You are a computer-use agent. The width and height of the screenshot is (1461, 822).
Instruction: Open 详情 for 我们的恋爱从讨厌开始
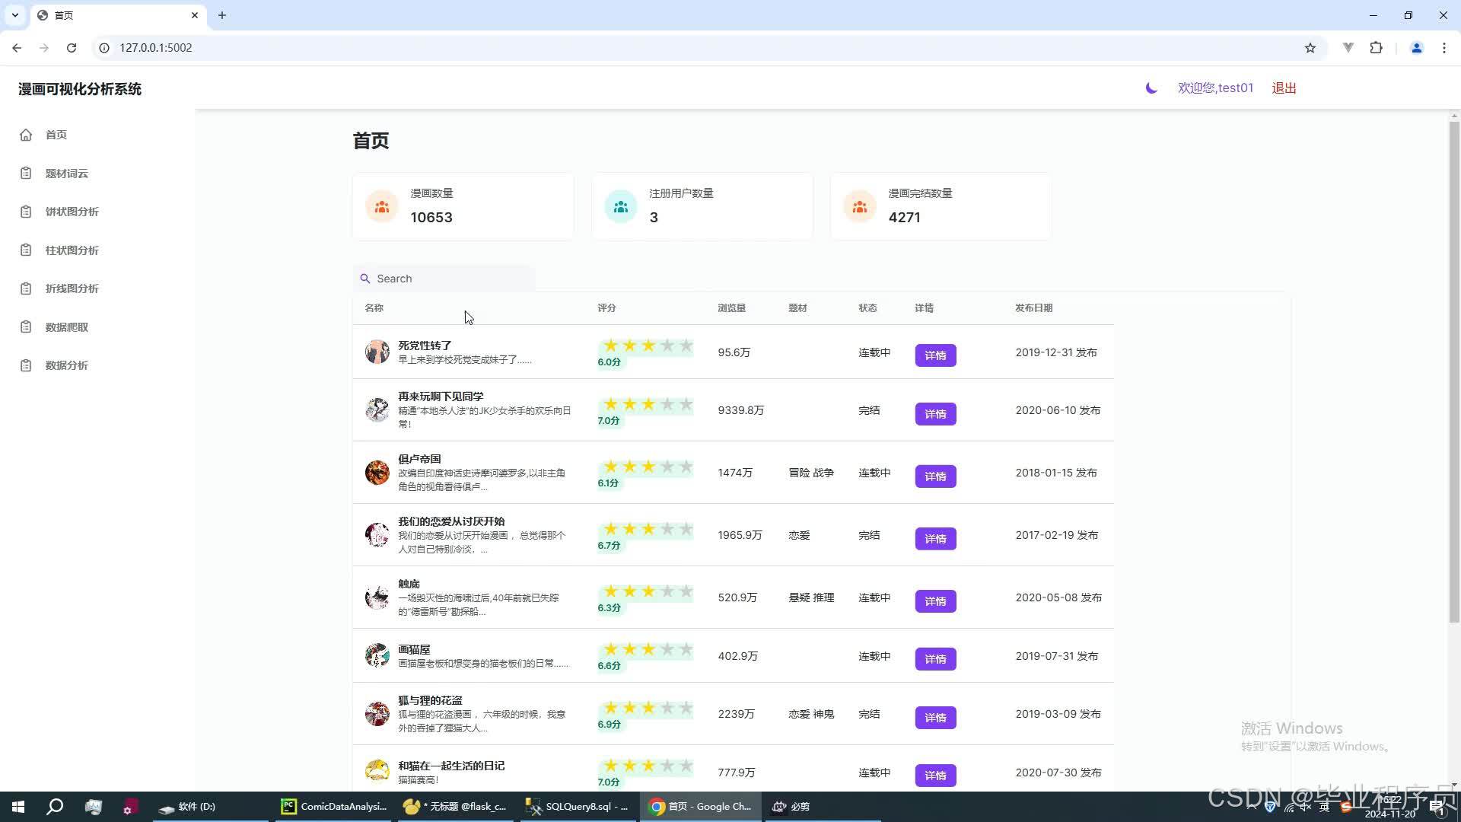(935, 539)
